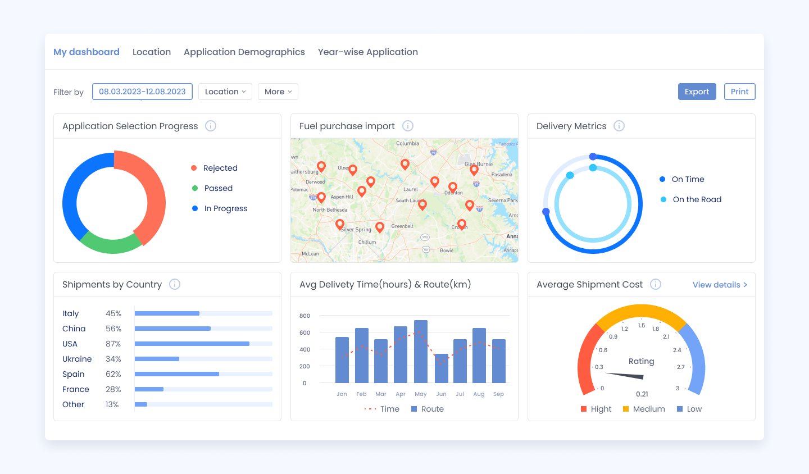The height and width of the screenshot is (474, 809).
Task: Select map pin at Gaithersburg
Action: point(321,166)
